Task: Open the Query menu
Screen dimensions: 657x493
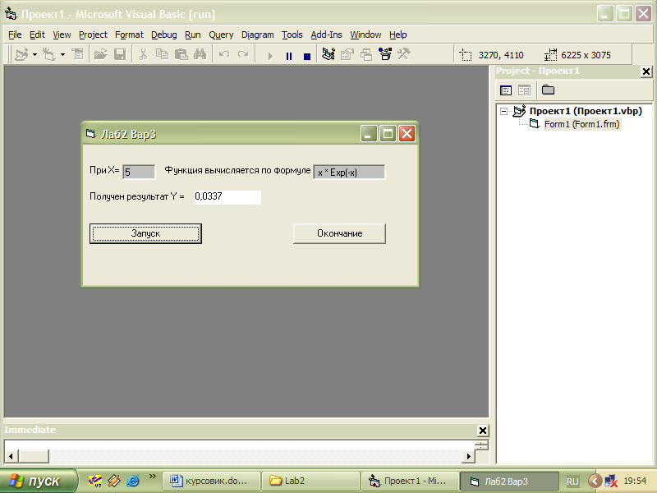Action: [221, 35]
